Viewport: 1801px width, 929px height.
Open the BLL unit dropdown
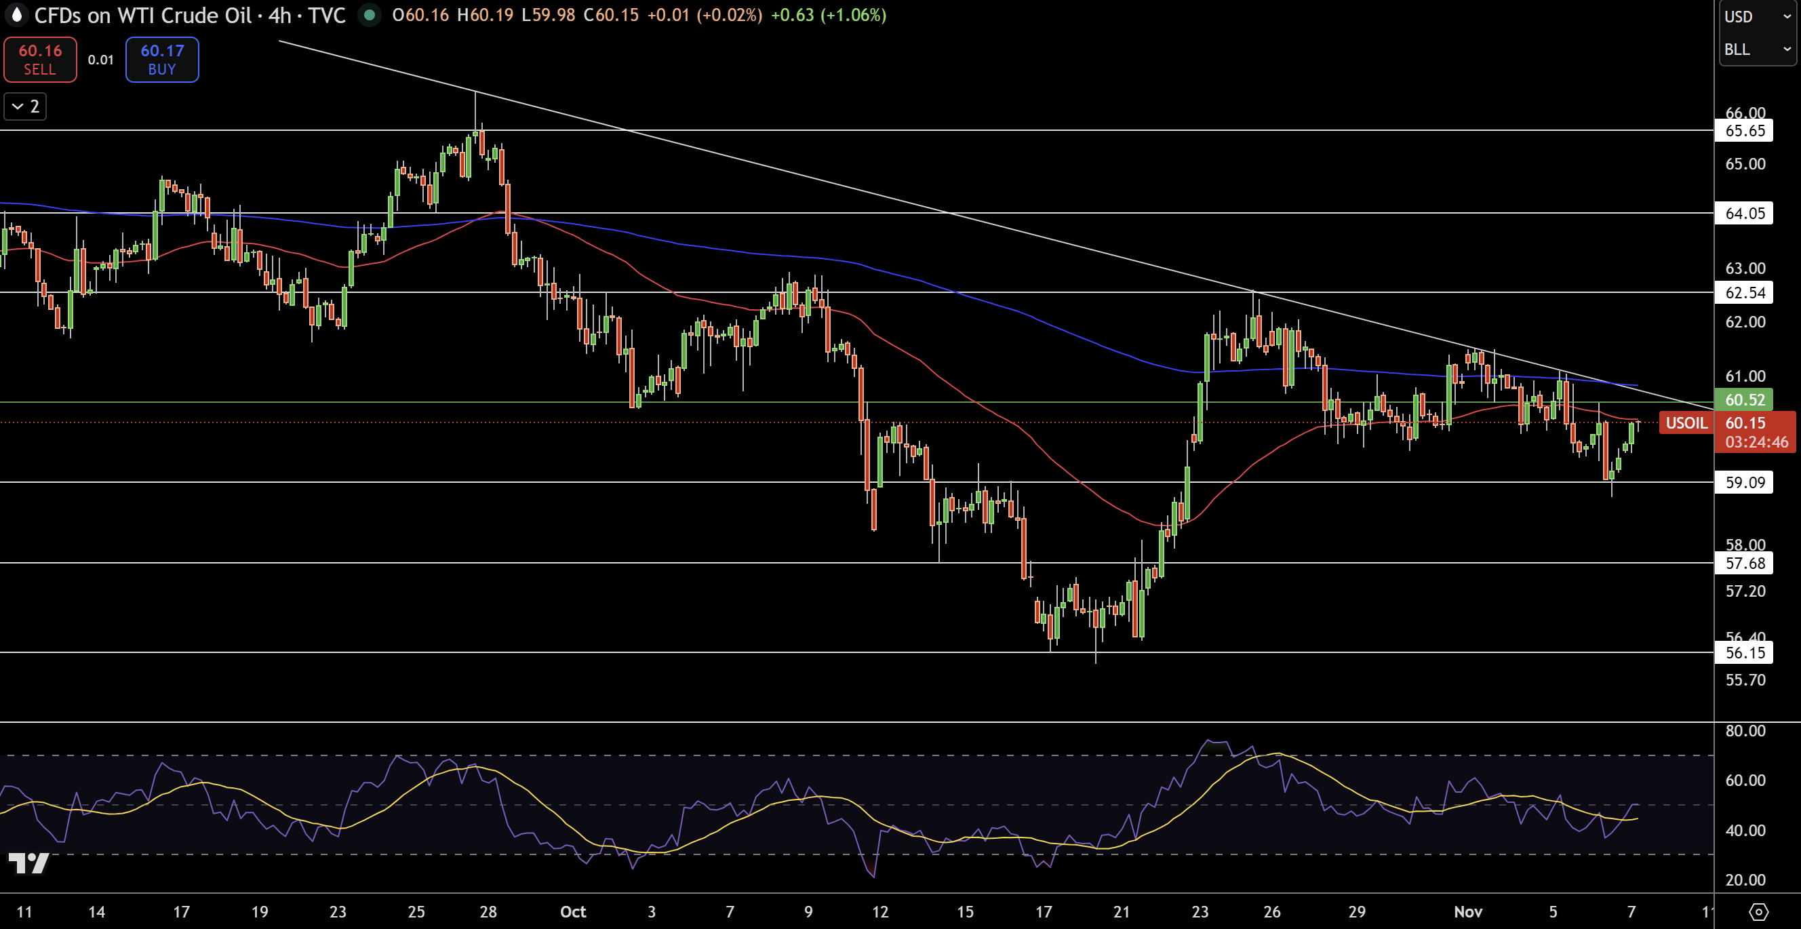[1757, 49]
